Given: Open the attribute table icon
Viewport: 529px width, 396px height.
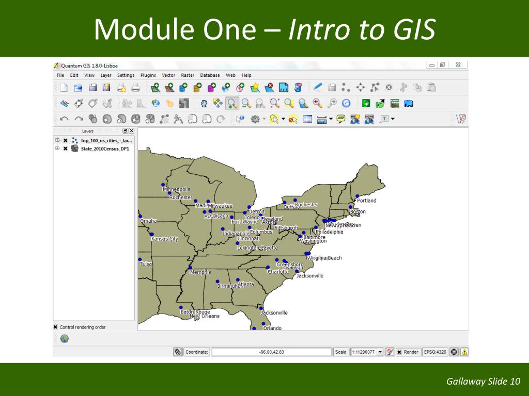Looking at the screenshot, I should pyautogui.click(x=307, y=119).
